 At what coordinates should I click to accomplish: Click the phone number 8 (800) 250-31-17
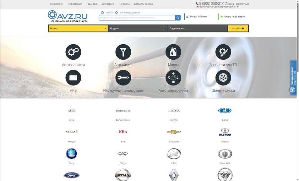click(213, 3)
